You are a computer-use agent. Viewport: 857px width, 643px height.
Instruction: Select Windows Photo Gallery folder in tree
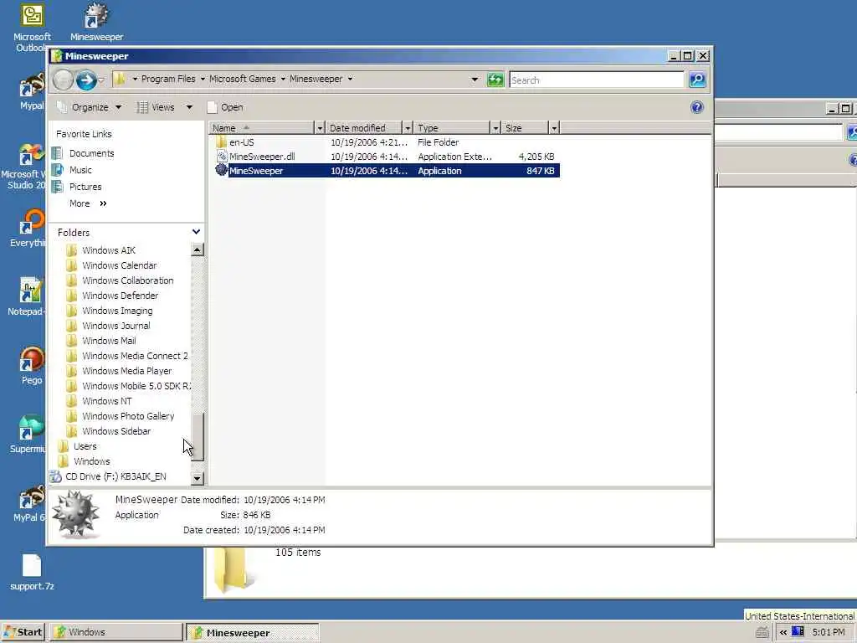click(128, 416)
